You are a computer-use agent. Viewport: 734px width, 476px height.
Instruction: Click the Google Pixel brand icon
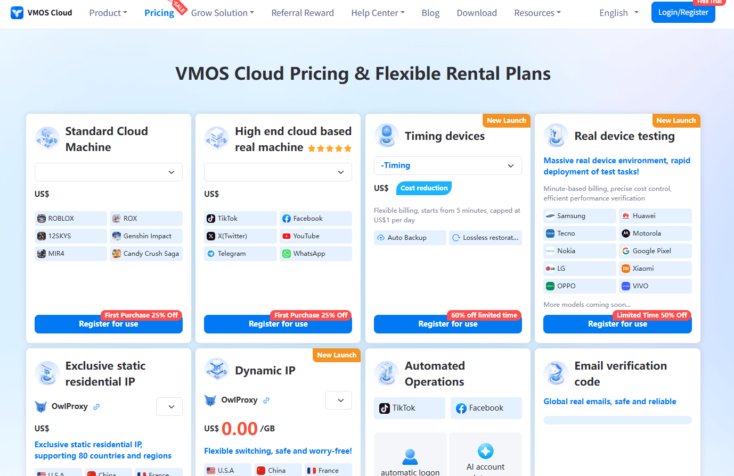click(626, 251)
